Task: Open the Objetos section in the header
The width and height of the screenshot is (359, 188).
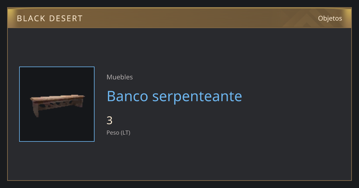Action: (330, 18)
